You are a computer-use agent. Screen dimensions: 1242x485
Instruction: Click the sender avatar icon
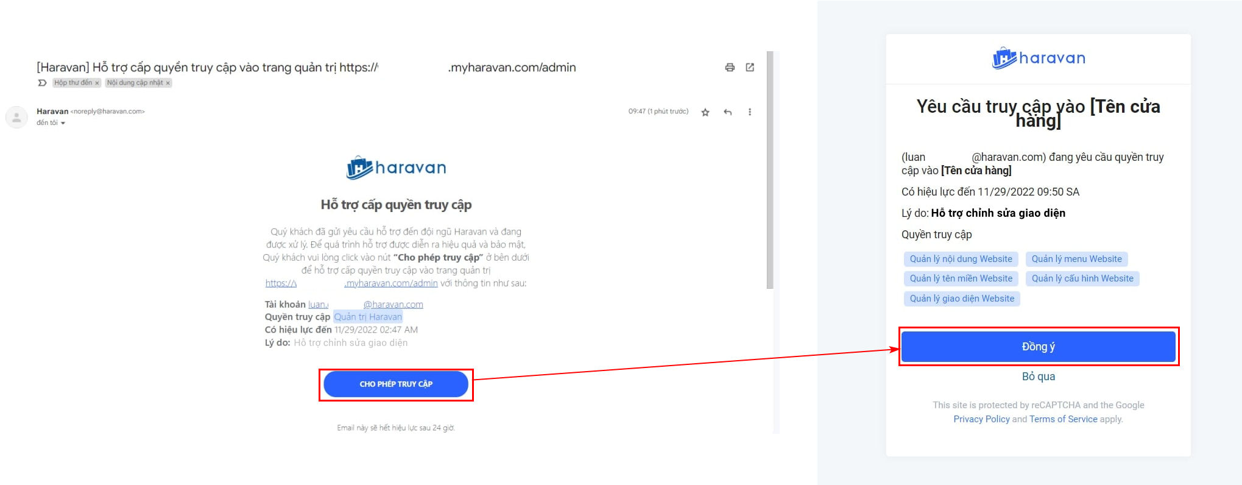(x=16, y=117)
